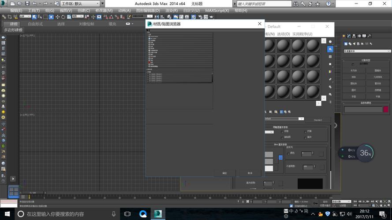Click the crimson object color swatch

pyautogui.click(x=385, y=109)
